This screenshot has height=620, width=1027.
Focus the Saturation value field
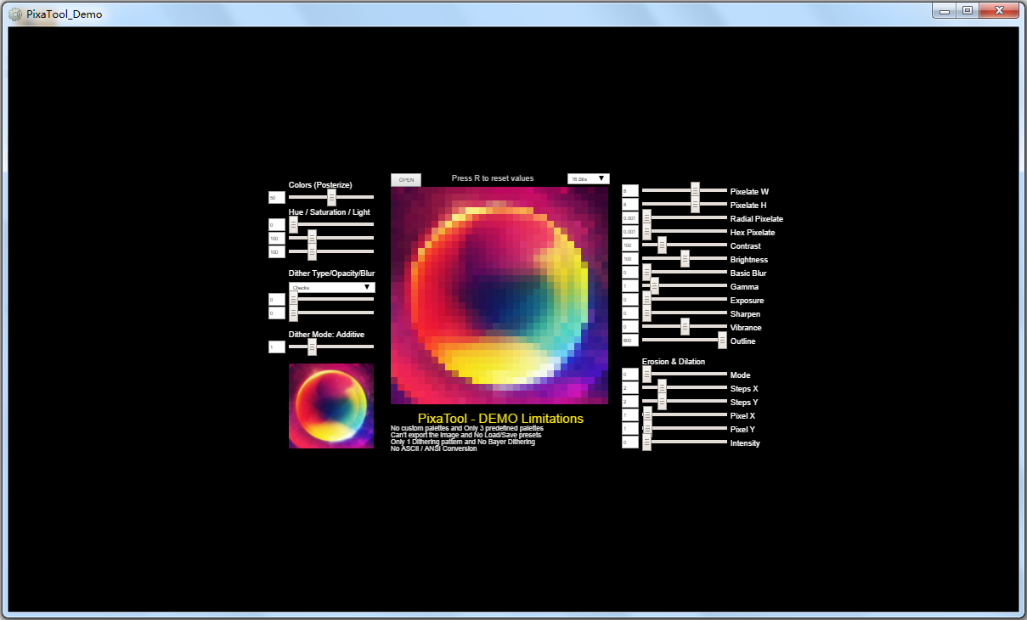coord(277,239)
